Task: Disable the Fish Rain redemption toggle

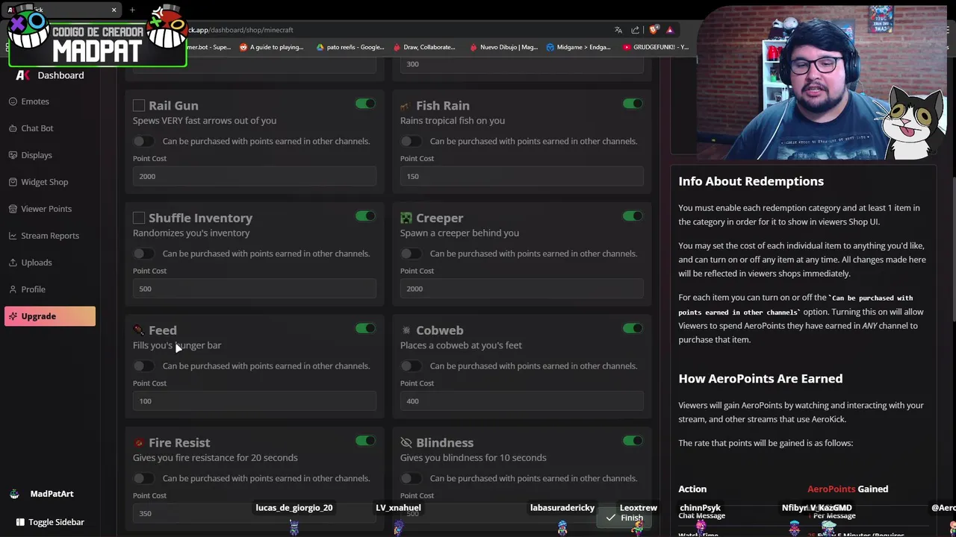Action: [633, 104]
